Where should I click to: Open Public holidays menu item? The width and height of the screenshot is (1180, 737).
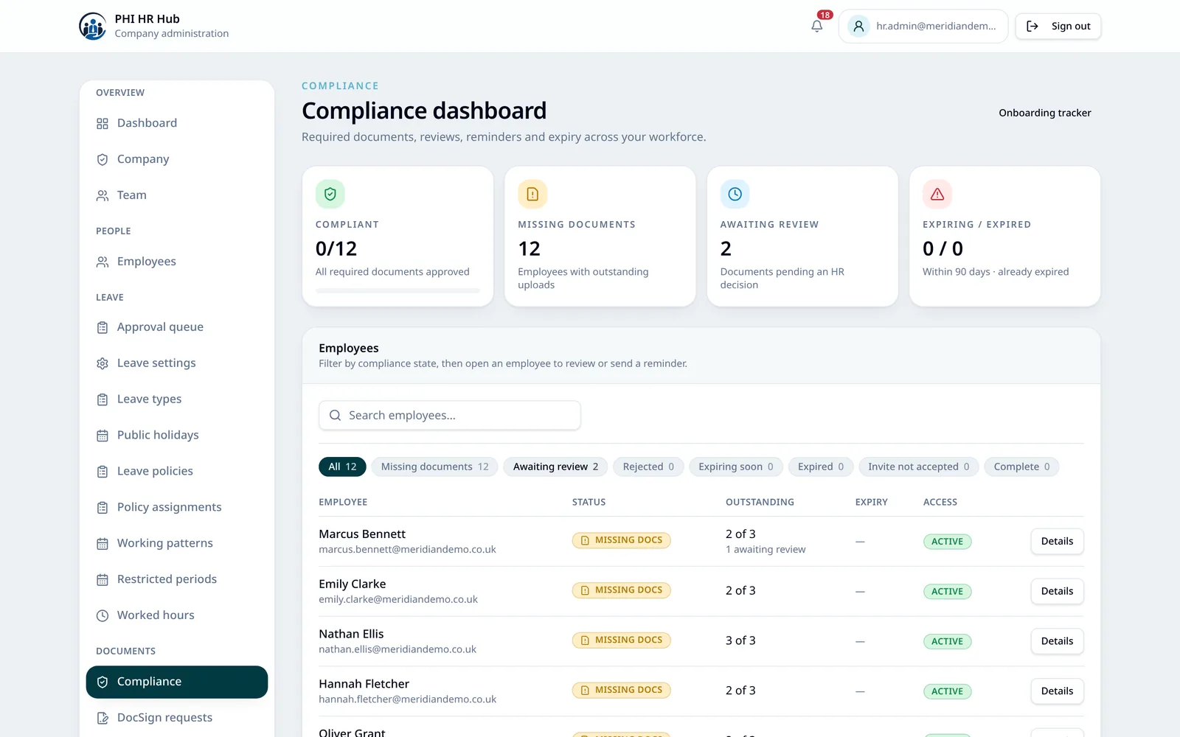click(177, 436)
